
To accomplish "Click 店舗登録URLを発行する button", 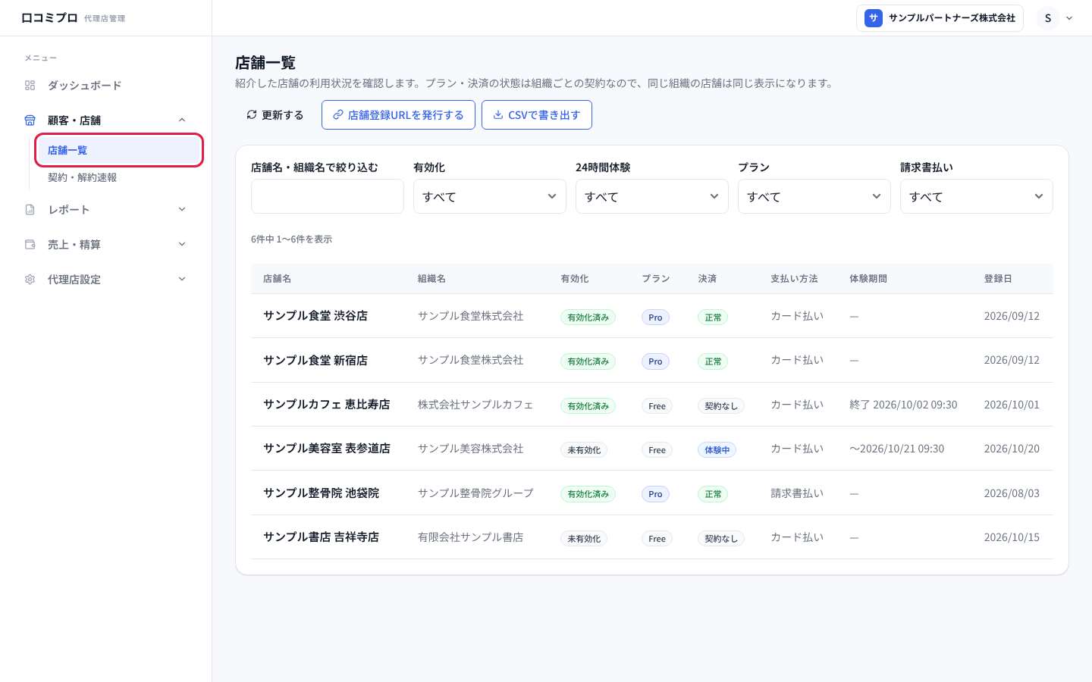I will (x=398, y=115).
